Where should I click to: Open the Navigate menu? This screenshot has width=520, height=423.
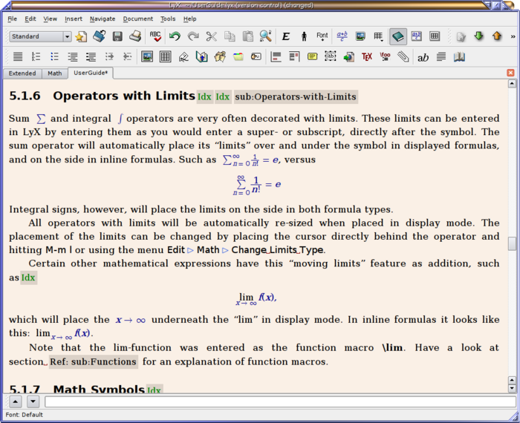click(x=103, y=19)
